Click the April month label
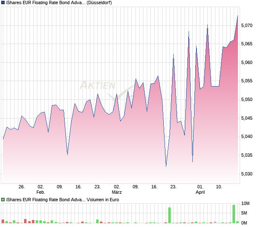 click(200, 192)
